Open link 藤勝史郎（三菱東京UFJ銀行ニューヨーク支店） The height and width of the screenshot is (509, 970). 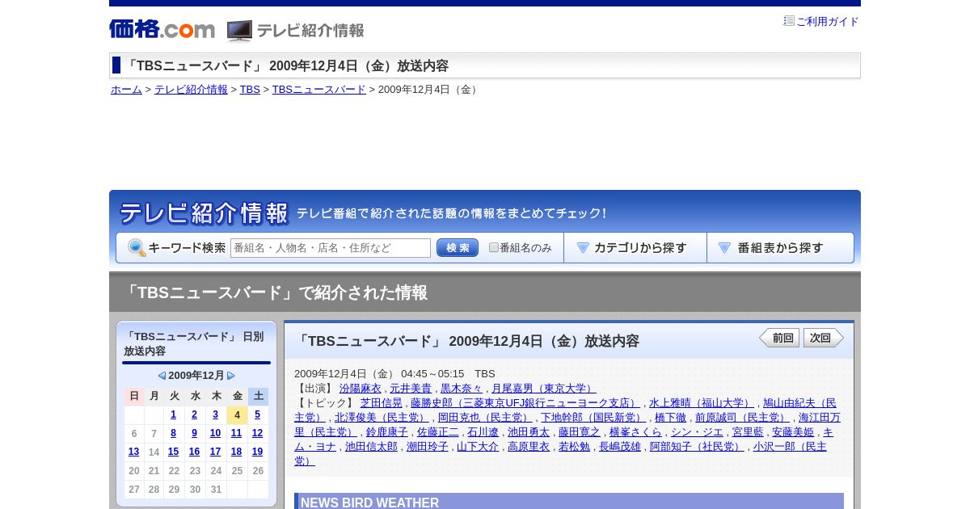click(525, 403)
